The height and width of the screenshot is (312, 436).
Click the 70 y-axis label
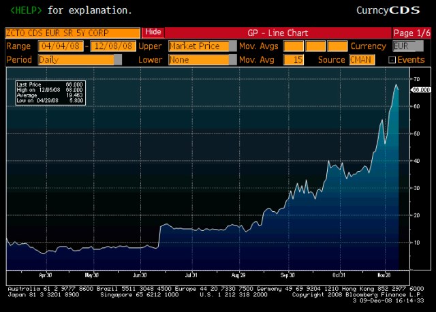(416, 79)
